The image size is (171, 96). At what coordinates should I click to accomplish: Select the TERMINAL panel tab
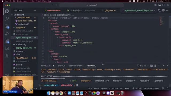91,66
